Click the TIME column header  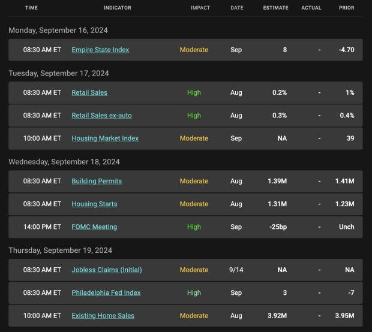[31, 8]
